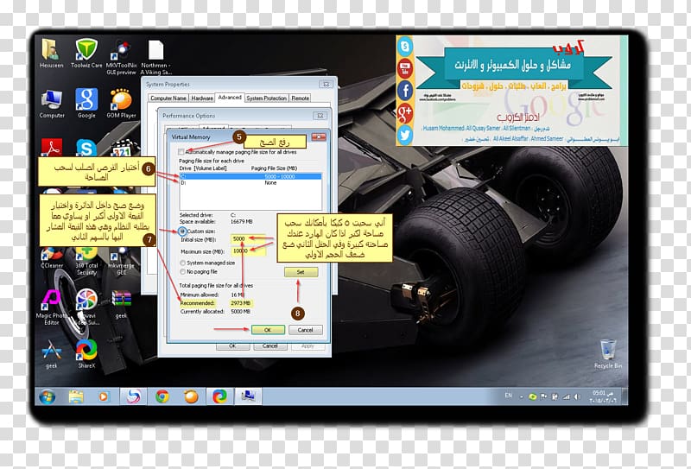Open the taskbar clock and date
The image size is (691, 469).
[x=603, y=396]
